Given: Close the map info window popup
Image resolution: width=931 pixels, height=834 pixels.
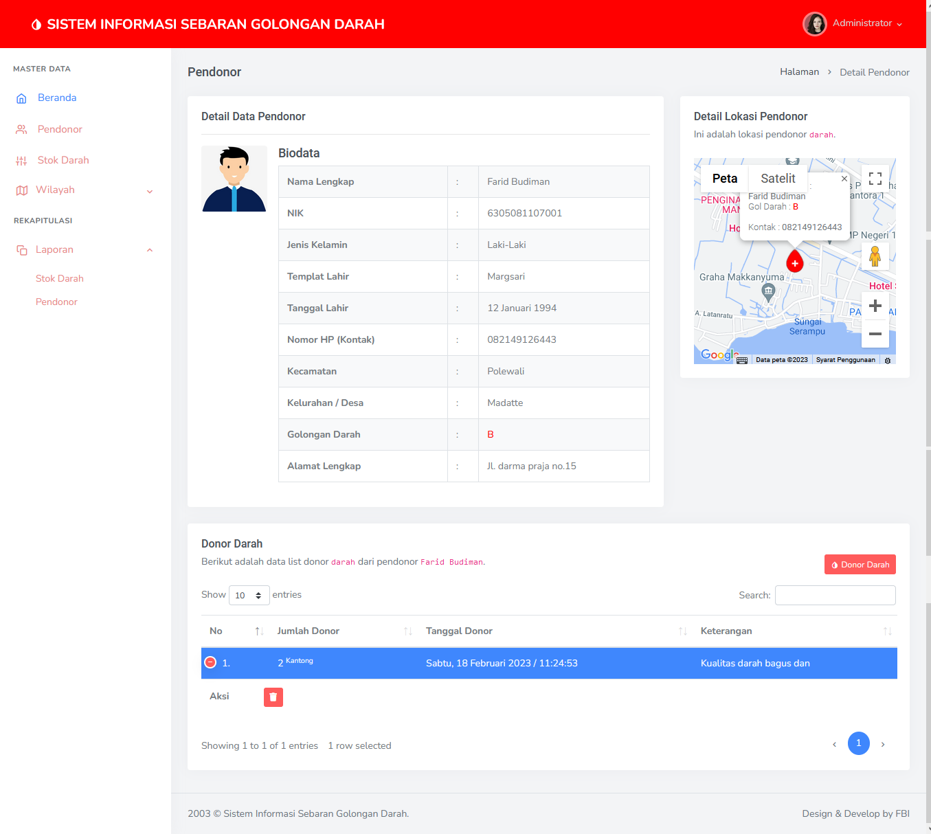Looking at the screenshot, I should click(x=844, y=179).
